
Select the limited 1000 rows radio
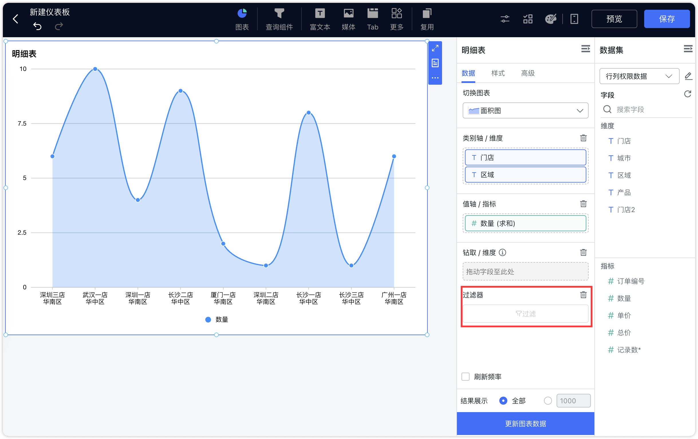pyautogui.click(x=548, y=400)
